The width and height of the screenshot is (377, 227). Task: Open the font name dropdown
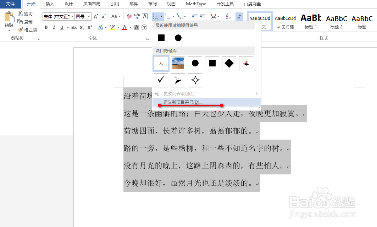pyautogui.click(x=73, y=16)
